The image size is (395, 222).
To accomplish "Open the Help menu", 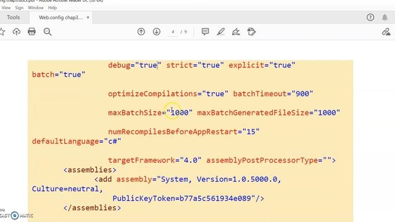I will [52, 8].
